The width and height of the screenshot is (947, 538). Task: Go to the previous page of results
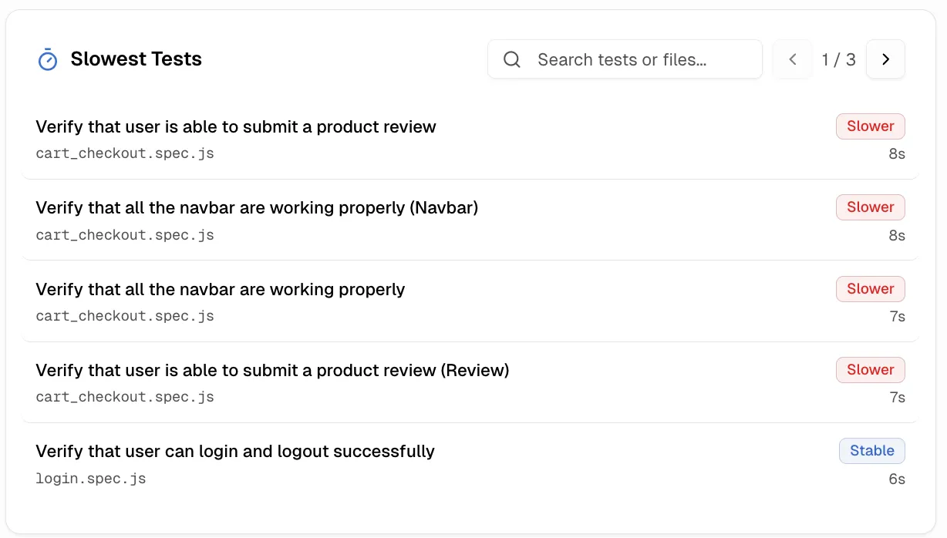792,59
